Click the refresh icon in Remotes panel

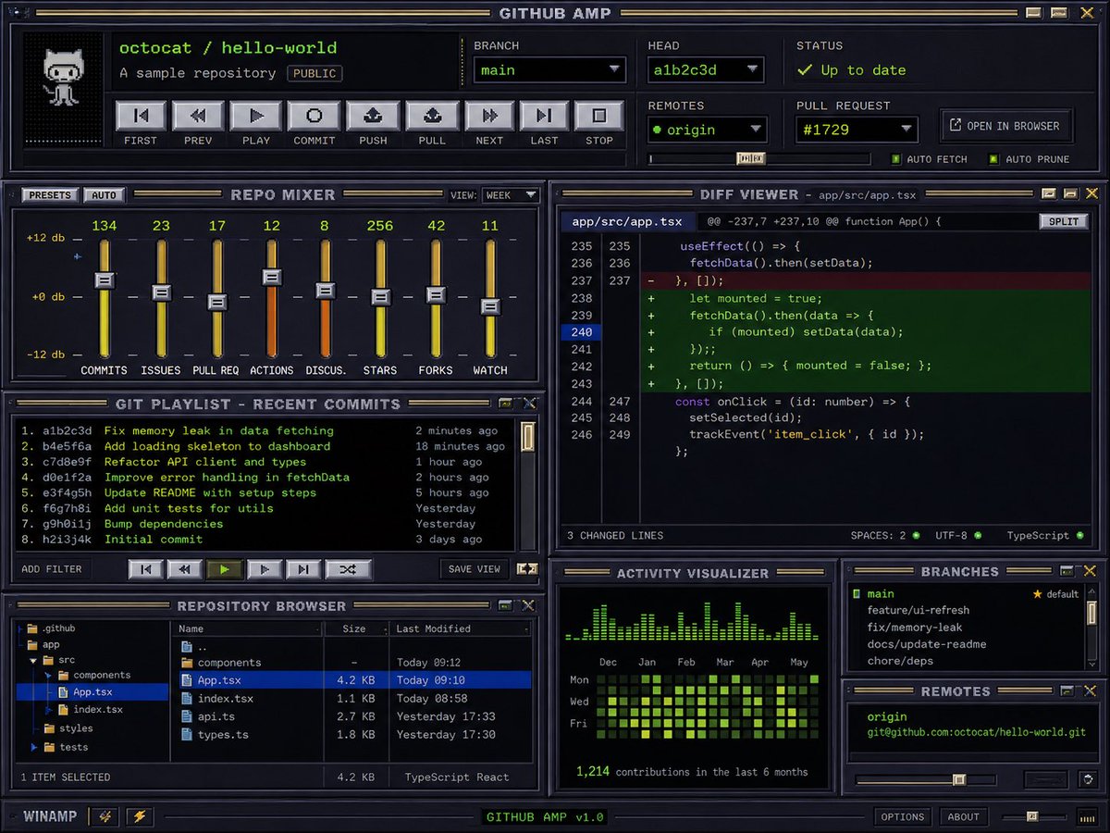click(1088, 780)
